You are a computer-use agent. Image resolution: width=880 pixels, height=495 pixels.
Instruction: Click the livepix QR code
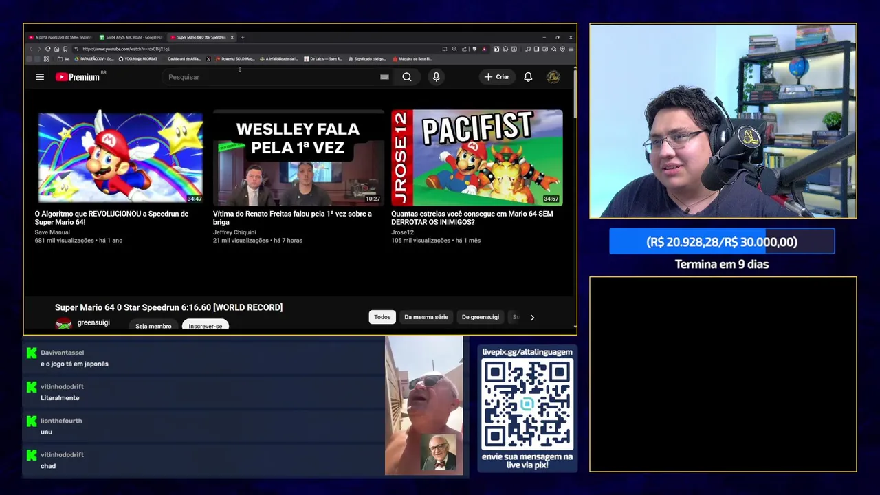pyautogui.click(x=527, y=405)
